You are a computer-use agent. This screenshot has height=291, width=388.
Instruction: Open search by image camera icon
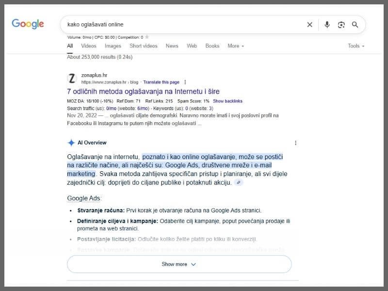coord(341,25)
